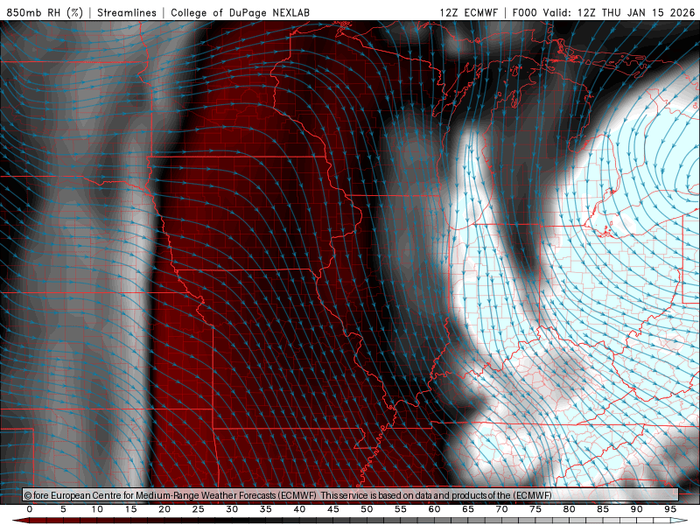700x525 pixels.
Task: Click colorbar label '60'
Action: pos(434,509)
